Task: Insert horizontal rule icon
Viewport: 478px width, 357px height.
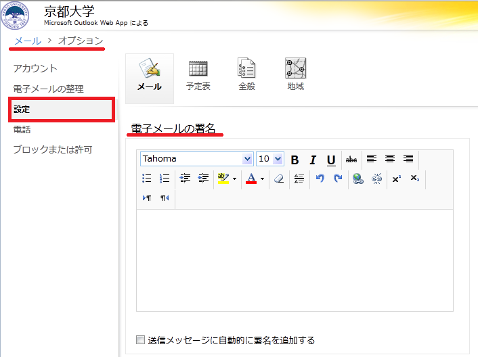Action: pyautogui.click(x=299, y=178)
